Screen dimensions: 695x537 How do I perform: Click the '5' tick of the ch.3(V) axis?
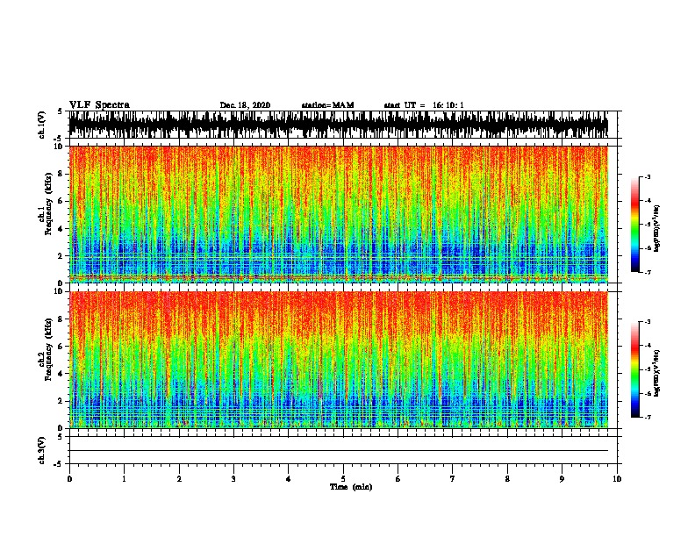[x=60, y=437]
